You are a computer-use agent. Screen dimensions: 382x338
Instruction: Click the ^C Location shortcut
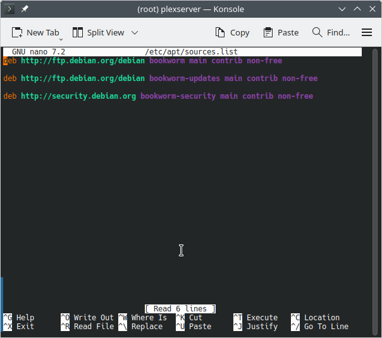click(x=315, y=318)
